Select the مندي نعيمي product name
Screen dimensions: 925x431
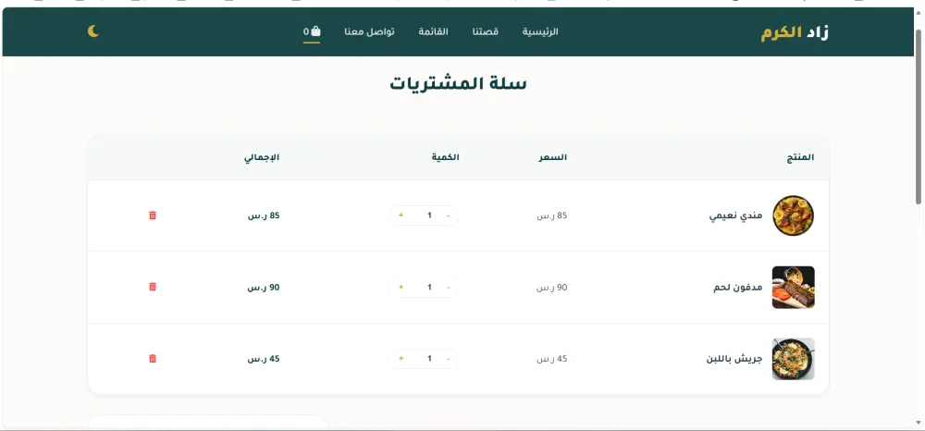pyautogui.click(x=735, y=215)
